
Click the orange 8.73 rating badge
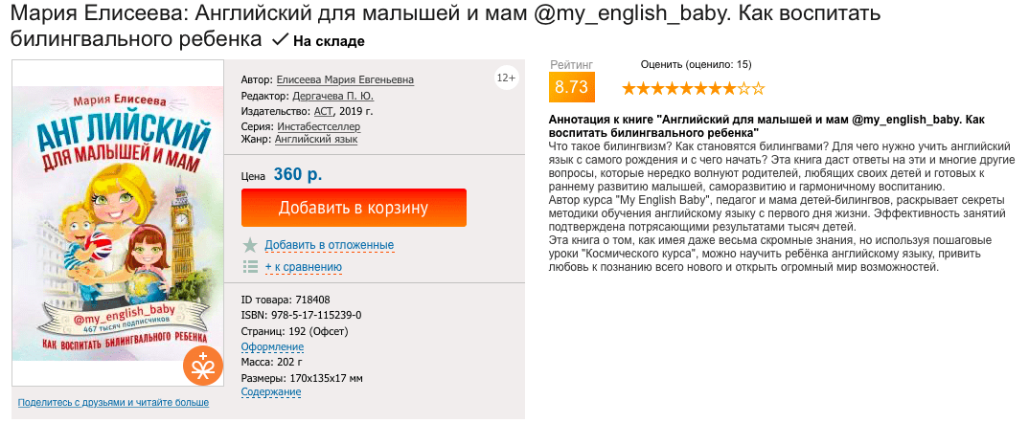tap(571, 87)
